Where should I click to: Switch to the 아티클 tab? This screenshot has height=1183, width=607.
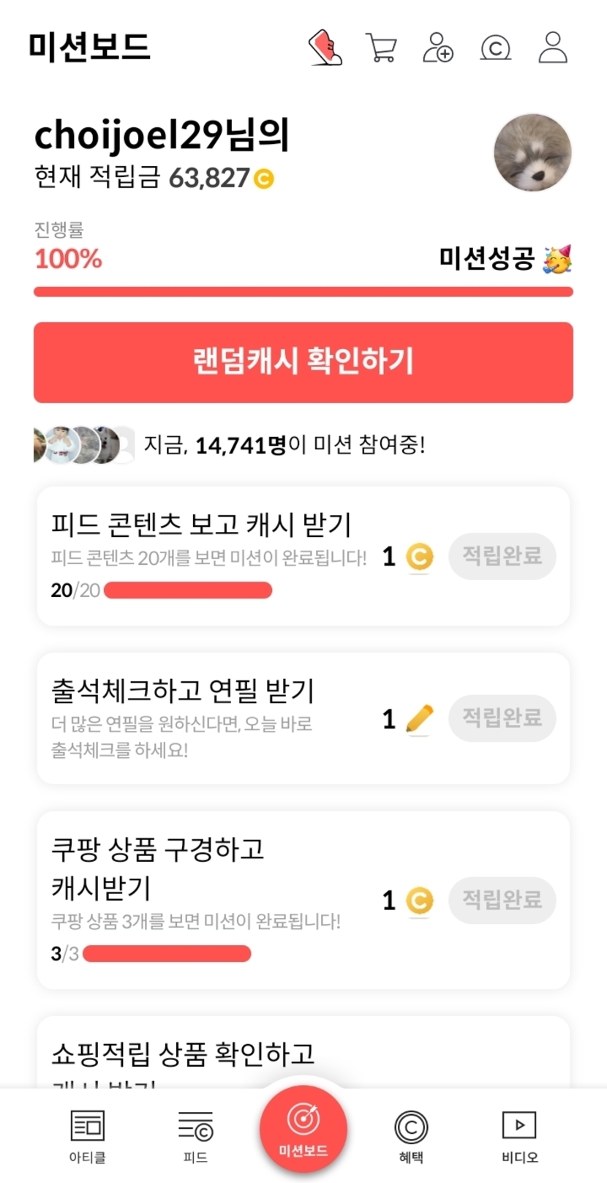[88, 1135]
